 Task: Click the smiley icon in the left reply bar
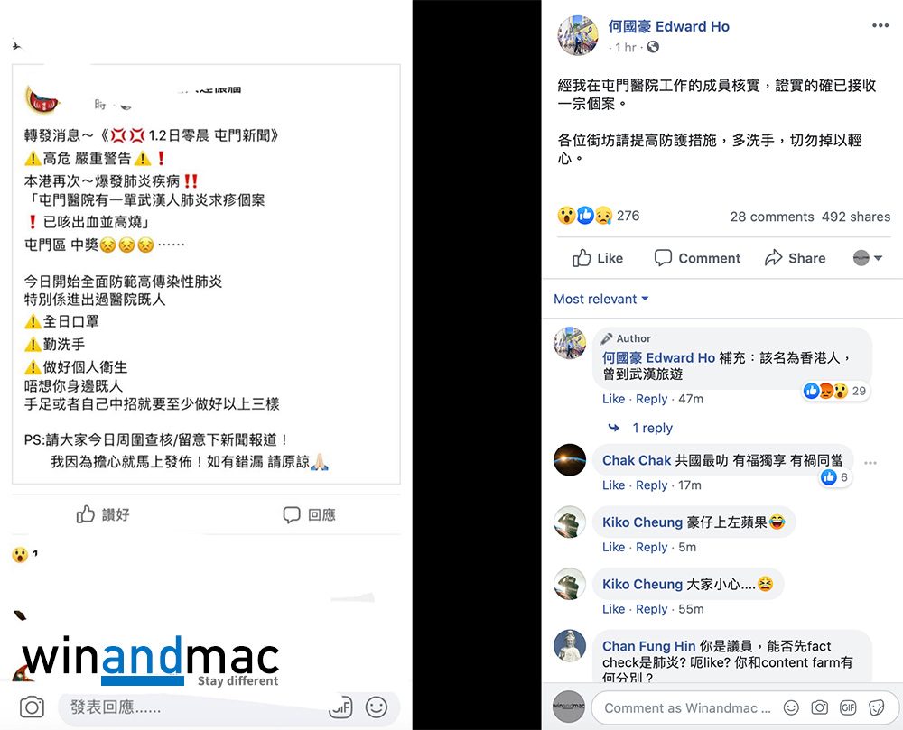click(x=376, y=707)
